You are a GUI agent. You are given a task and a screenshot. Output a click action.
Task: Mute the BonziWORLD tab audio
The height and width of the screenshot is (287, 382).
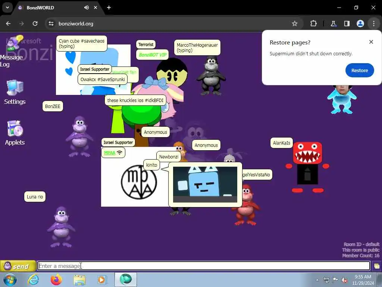[87, 7]
